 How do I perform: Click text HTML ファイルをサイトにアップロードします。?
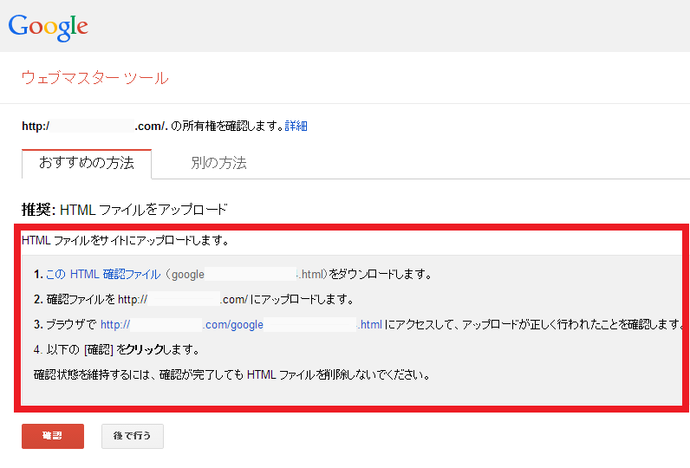click(x=126, y=241)
